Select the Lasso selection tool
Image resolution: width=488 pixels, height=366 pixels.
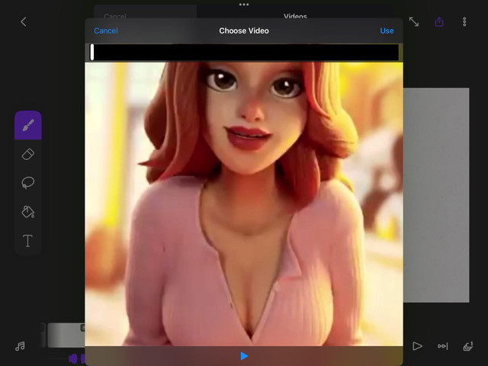tap(28, 183)
